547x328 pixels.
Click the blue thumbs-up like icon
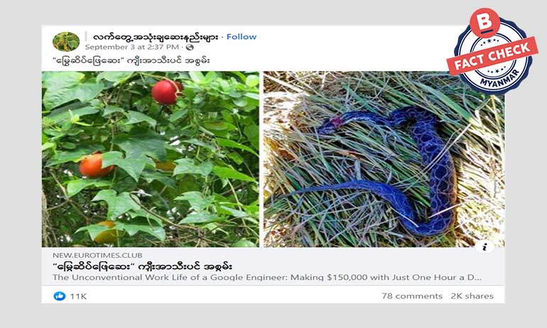point(60,296)
